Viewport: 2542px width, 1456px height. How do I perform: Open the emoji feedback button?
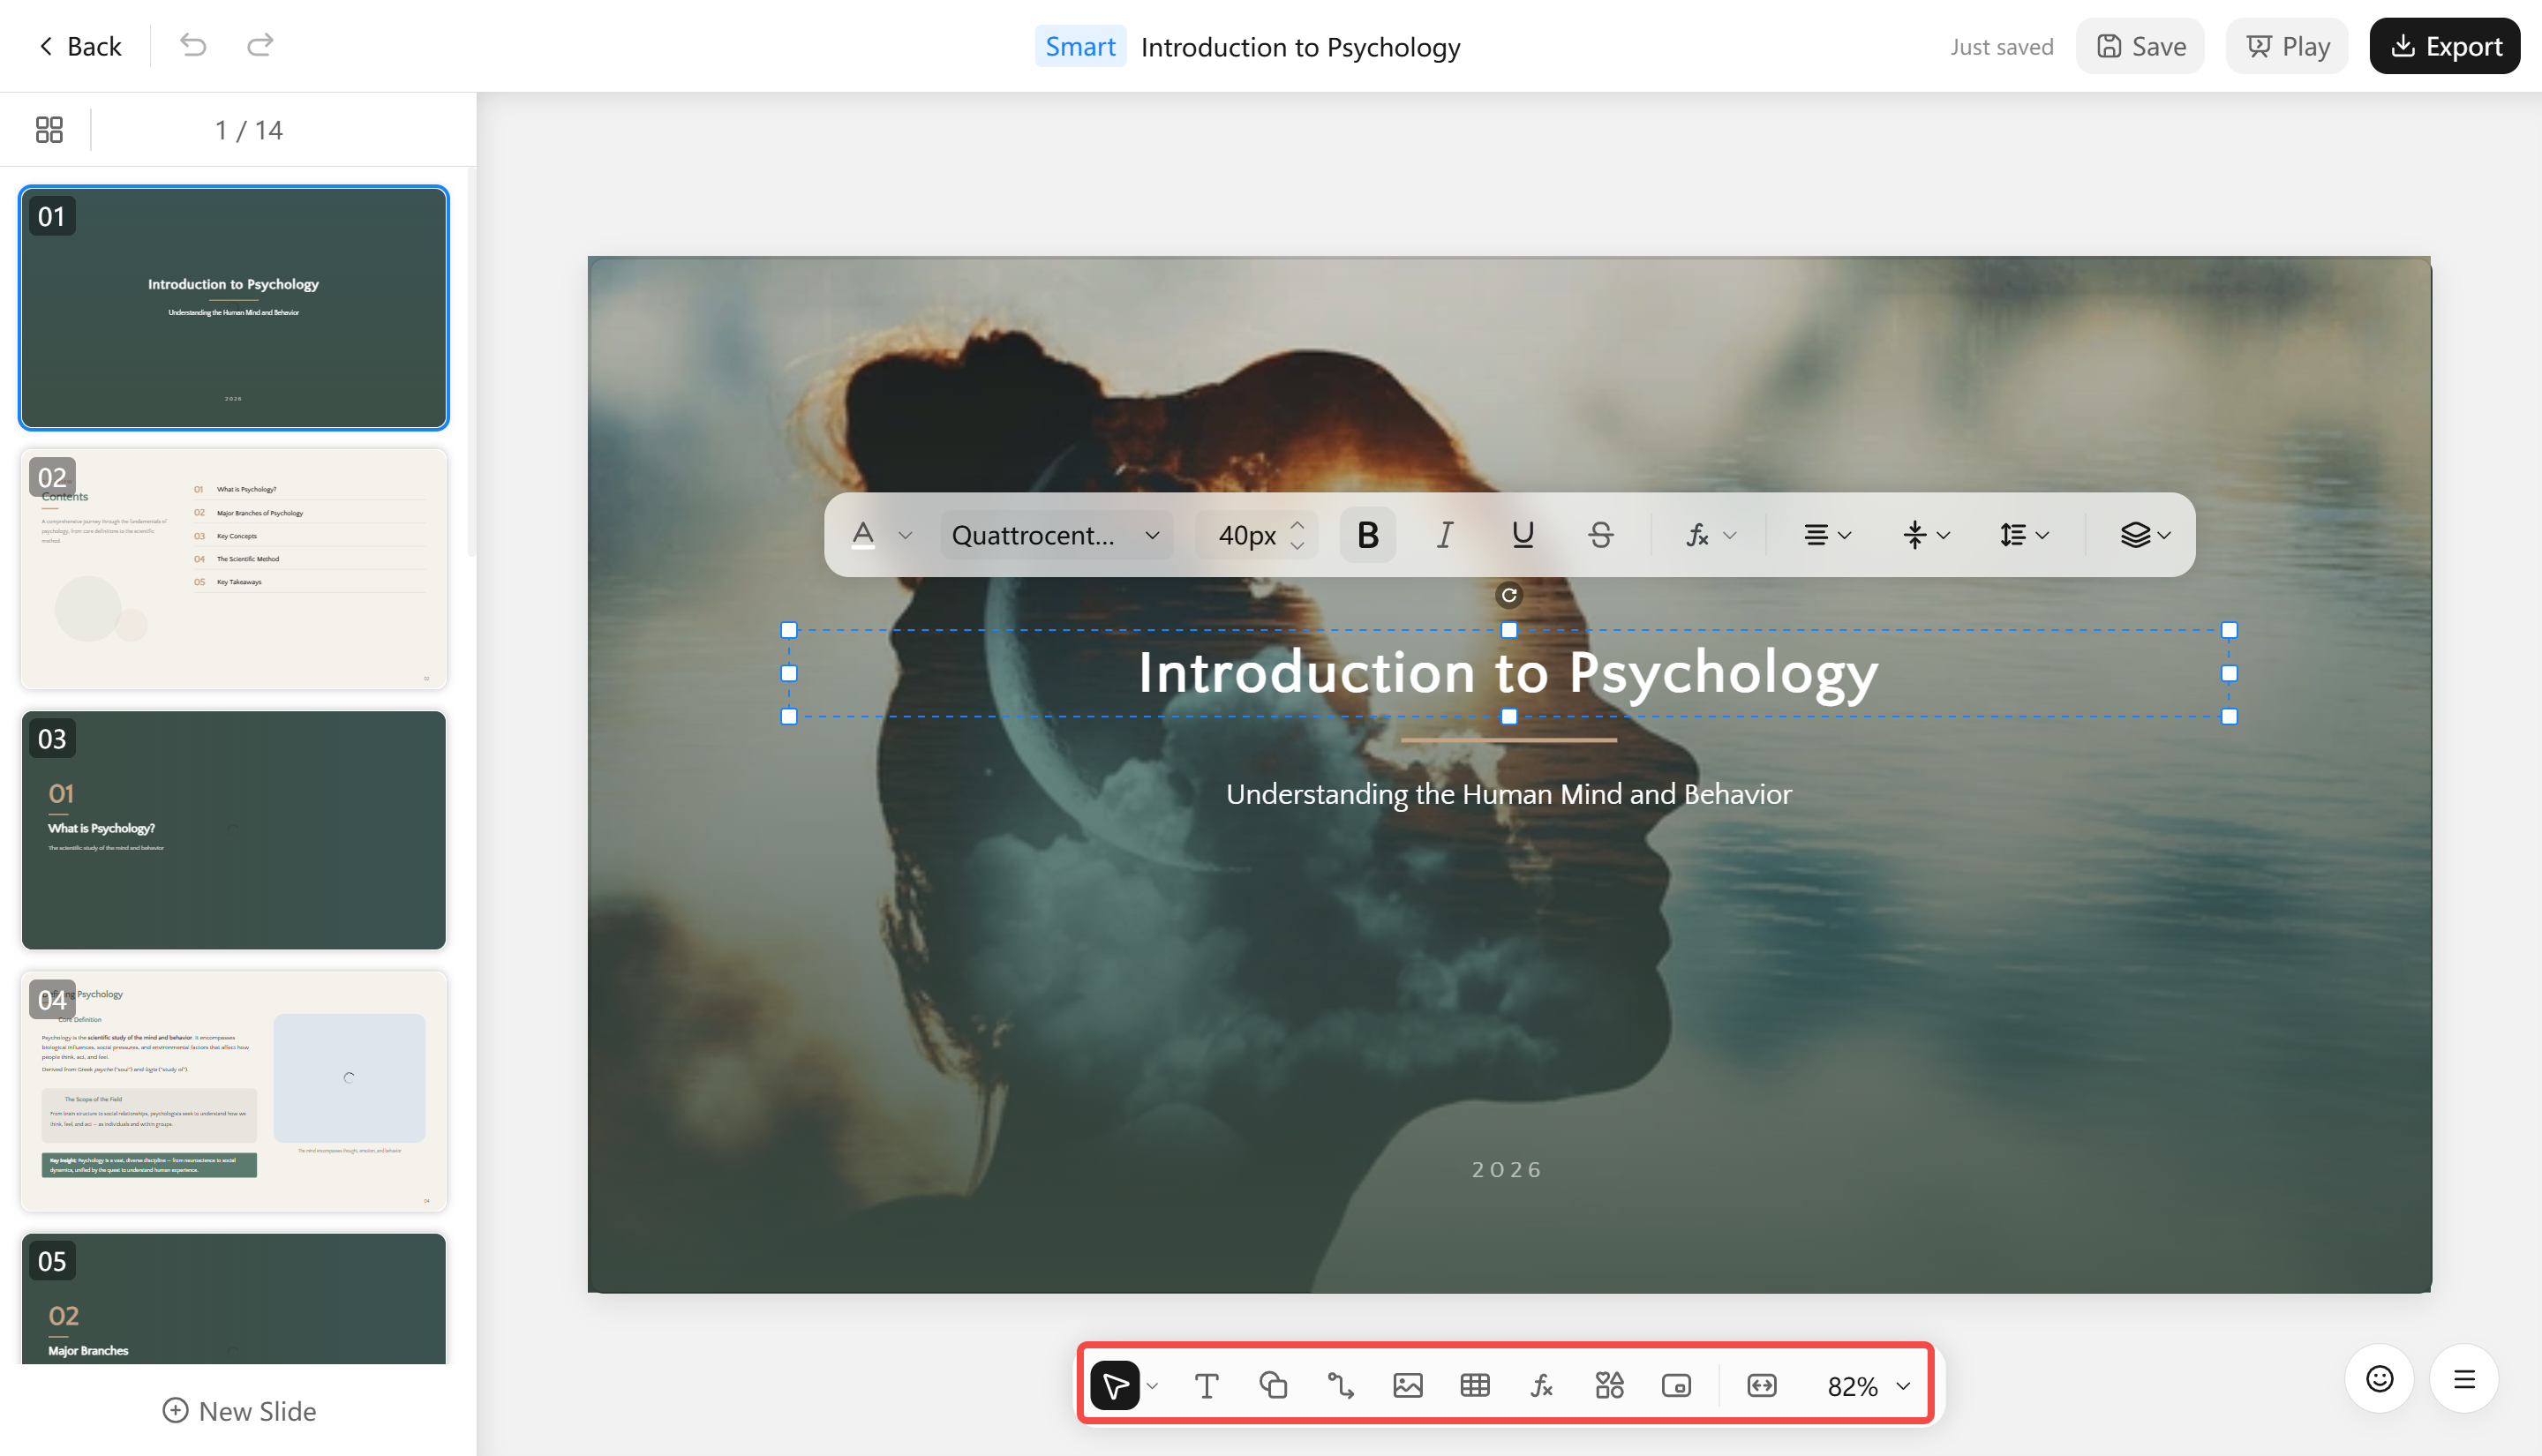2379,1379
